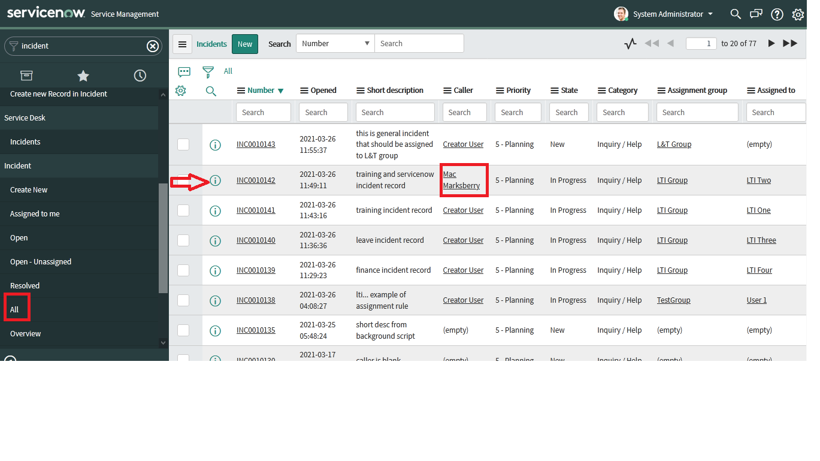Open the Number search field dropdown
This screenshot has width=820, height=461.
335,43
